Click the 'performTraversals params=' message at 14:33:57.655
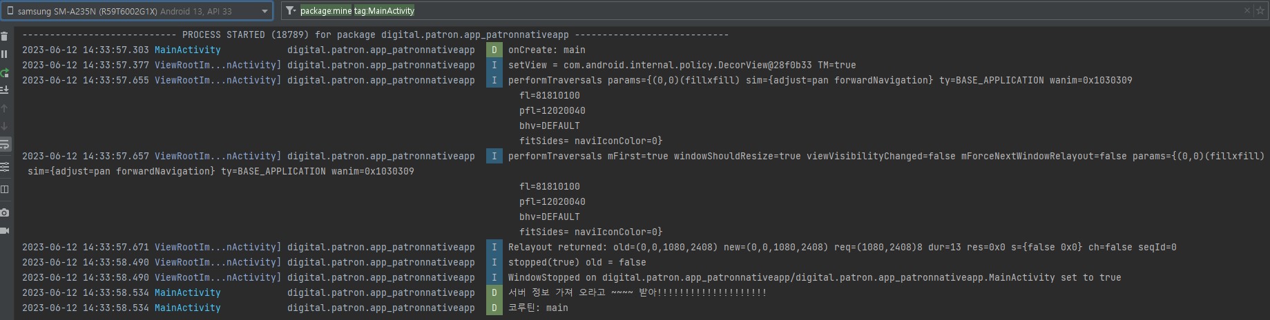 pos(820,80)
